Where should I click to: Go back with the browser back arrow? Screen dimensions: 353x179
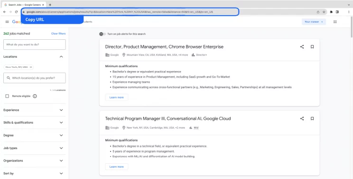[x=4, y=12]
